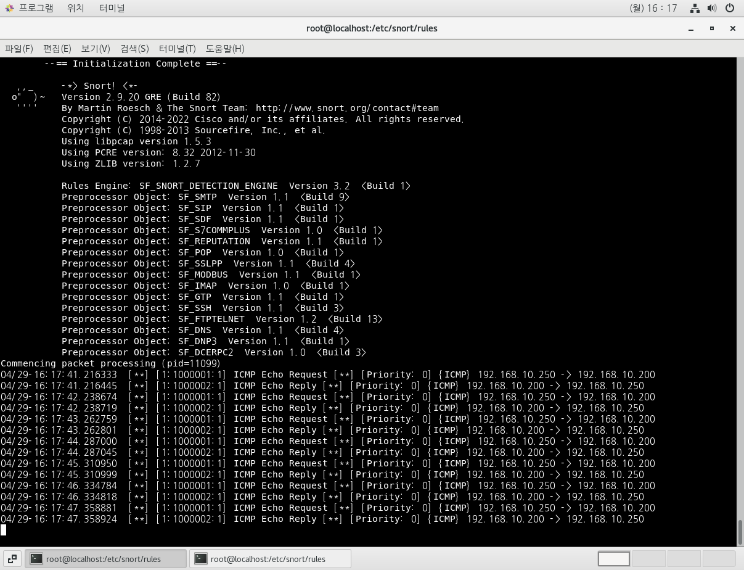Click the Preprocessor Object SF_REPUTATION line

click(x=223, y=241)
